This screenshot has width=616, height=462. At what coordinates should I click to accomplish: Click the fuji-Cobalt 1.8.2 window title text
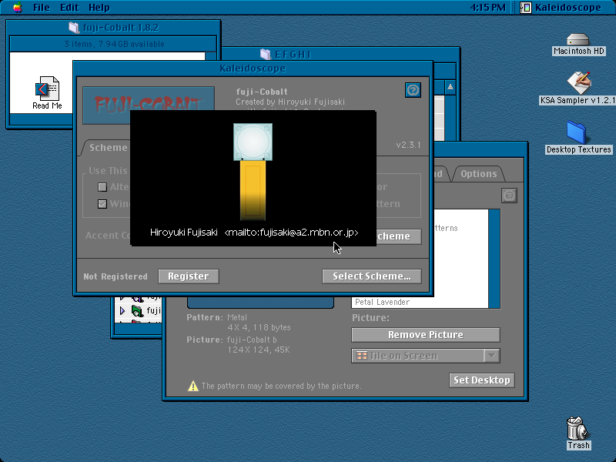[x=121, y=28]
